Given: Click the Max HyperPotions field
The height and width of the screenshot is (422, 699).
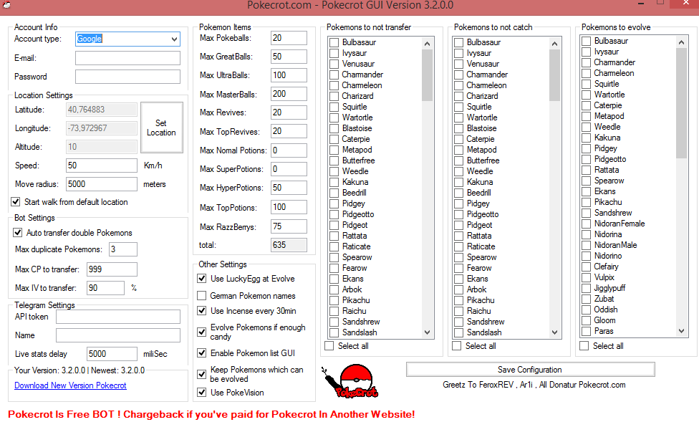Looking at the screenshot, I should (x=289, y=188).
